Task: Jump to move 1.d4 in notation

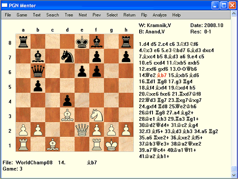Action: pos(144,44)
